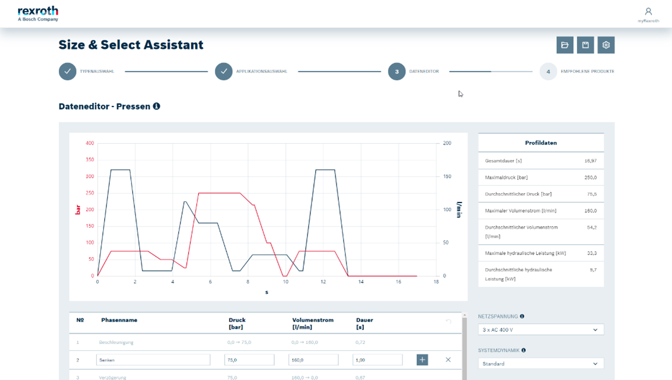Go to step 1 Typenauswahl
The height and width of the screenshot is (380, 672).
click(68, 72)
